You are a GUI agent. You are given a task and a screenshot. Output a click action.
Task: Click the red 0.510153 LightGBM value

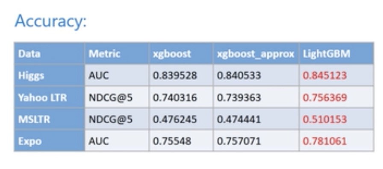coord(325,119)
